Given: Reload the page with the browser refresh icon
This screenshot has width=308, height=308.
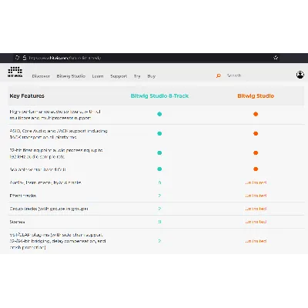Looking at the screenshot, I should 17,58.
